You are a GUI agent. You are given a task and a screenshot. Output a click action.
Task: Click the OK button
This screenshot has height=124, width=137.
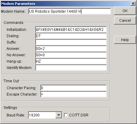[x=125, y=11]
